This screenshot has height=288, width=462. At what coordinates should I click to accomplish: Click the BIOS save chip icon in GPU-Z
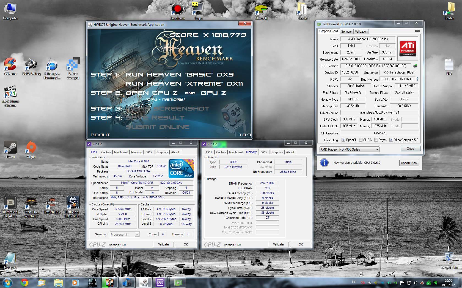pyautogui.click(x=415, y=66)
